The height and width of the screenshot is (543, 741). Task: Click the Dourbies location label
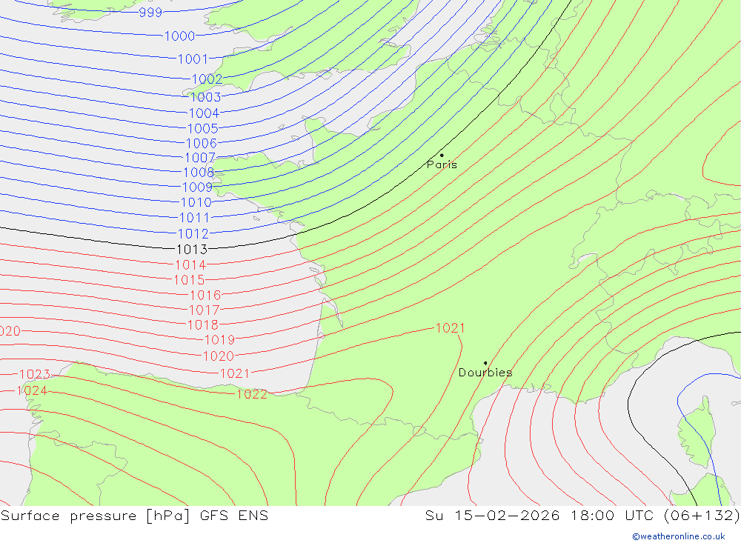[x=485, y=373]
